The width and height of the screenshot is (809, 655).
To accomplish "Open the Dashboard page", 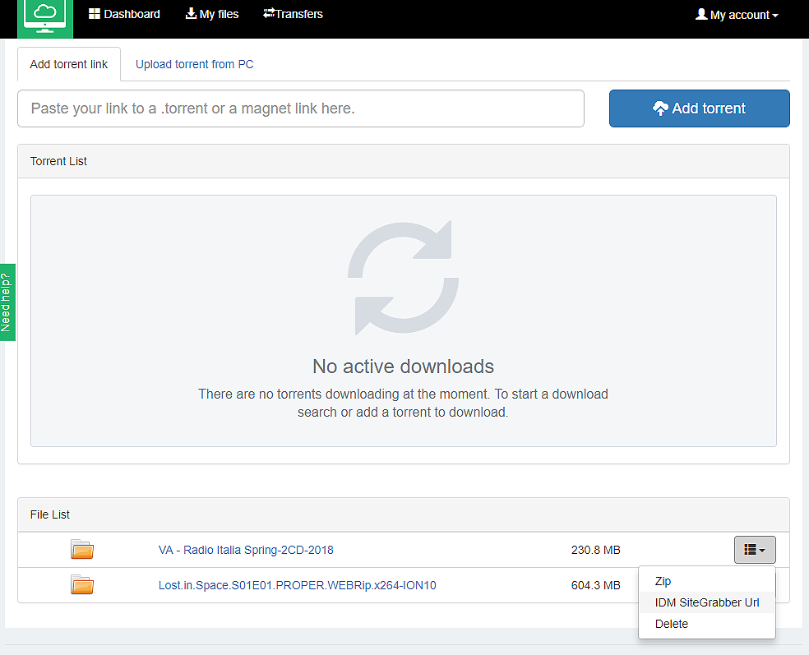I will coord(124,14).
